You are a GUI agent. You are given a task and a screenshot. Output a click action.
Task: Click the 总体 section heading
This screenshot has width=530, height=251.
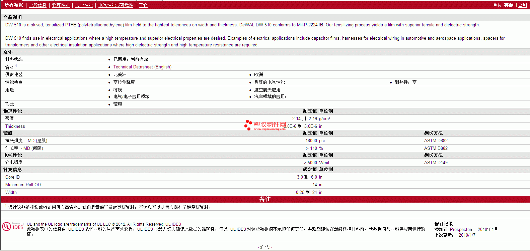[x=8, y=52]
